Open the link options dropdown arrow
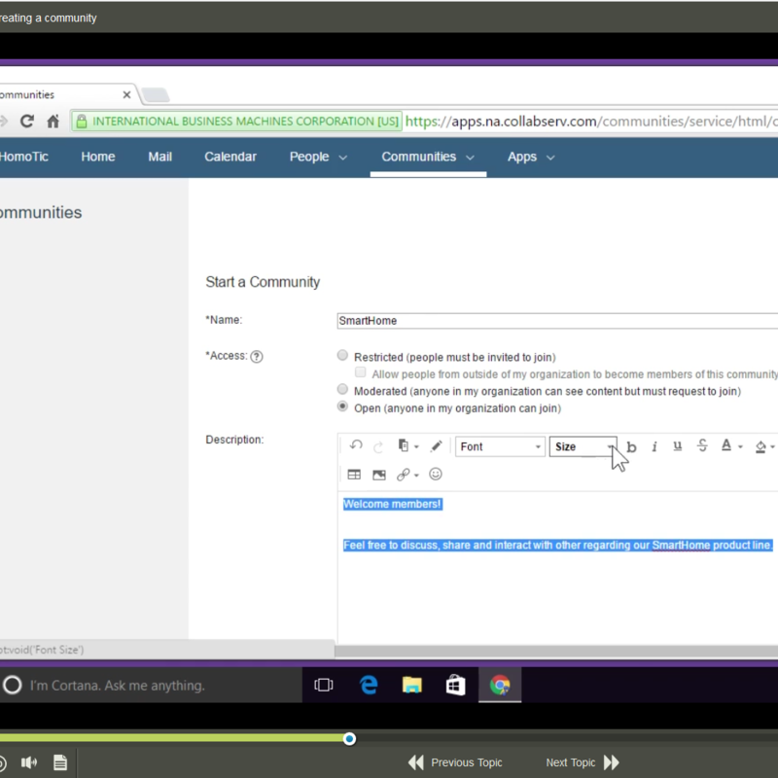The width and height of the screenshot is (778, 778). 416,476
